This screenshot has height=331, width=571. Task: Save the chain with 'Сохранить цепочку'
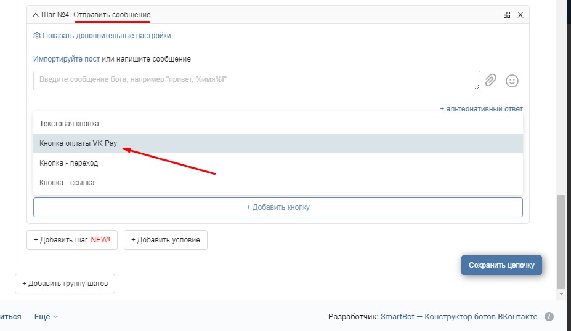(501, 265)
